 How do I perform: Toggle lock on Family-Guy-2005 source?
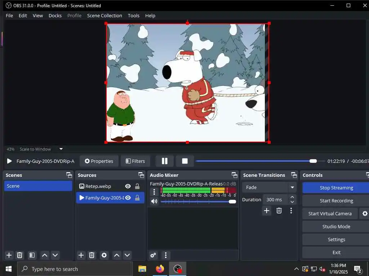(x=137, y=198)
